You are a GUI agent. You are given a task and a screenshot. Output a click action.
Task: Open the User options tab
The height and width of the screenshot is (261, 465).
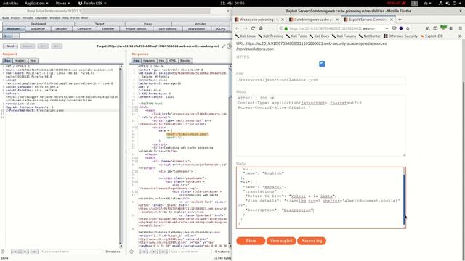167,29
